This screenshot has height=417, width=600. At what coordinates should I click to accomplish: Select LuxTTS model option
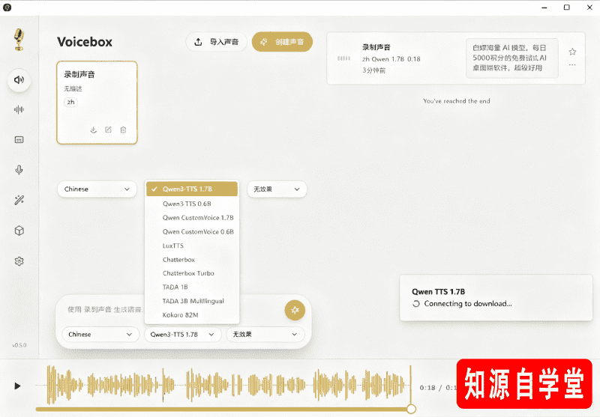[x=192, y=246]
